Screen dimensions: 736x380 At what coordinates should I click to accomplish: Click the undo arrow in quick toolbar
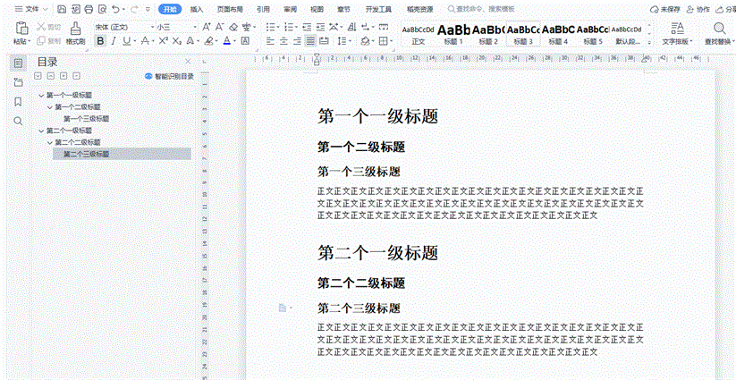coord(116,9)
